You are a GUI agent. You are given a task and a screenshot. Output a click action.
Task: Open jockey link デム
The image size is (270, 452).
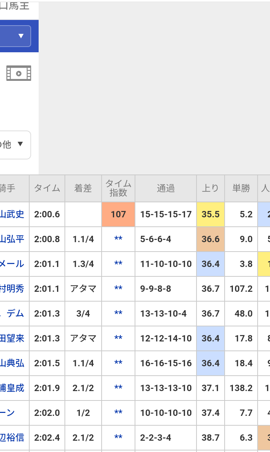(12, 314)
